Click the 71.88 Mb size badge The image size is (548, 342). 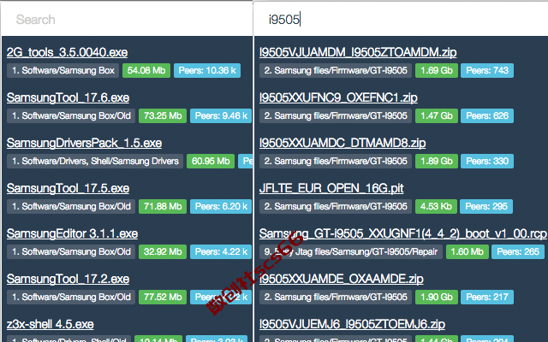pos(163,207)
